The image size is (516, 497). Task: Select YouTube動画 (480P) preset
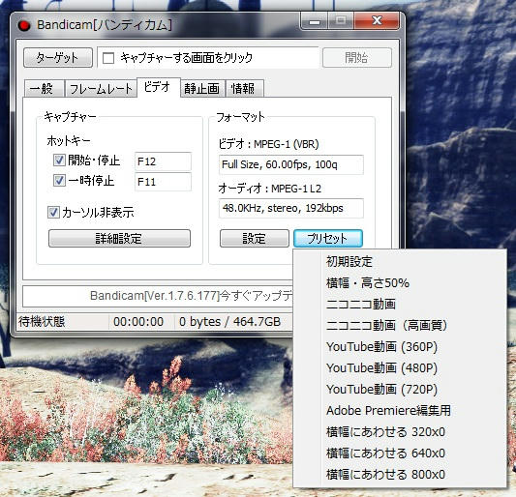399,368
